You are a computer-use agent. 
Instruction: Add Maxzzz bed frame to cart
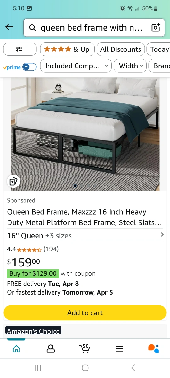pyautogui.click(x=85, y=313)
